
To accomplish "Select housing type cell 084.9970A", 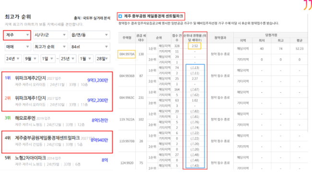I will click(127, 54).
